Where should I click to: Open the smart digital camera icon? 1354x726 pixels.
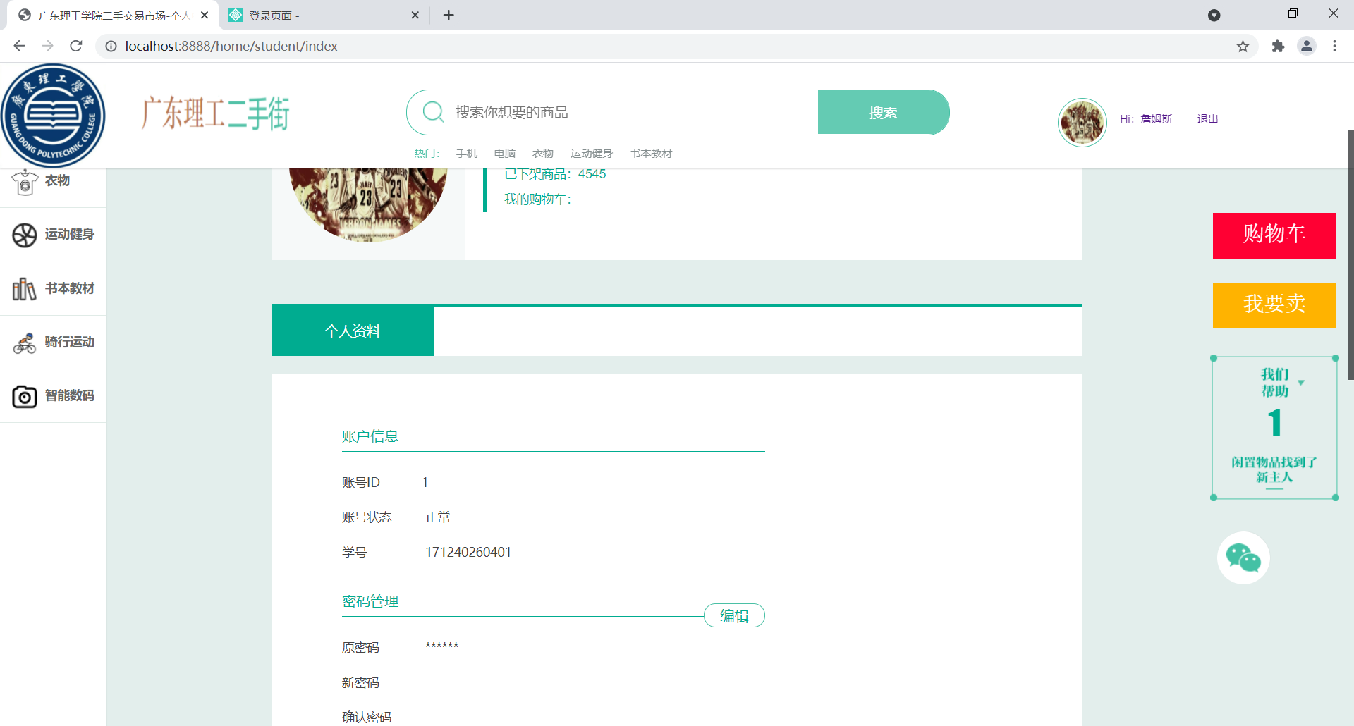(25, 396)
